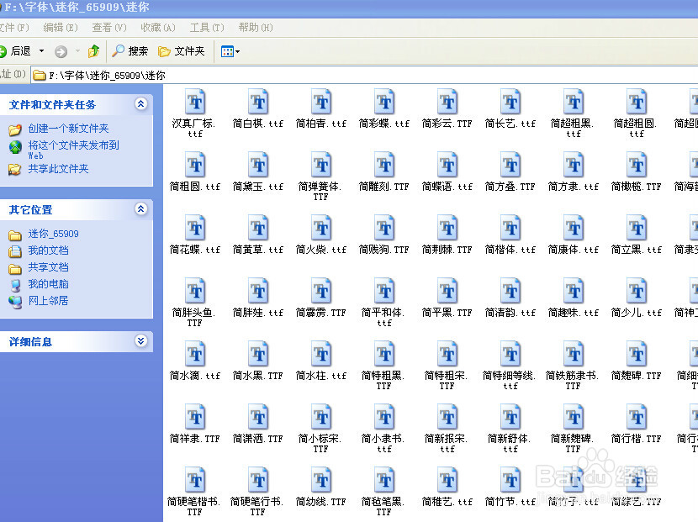Click the address bar path field
This screenshot has height=522, width=698.
[365, 75]
